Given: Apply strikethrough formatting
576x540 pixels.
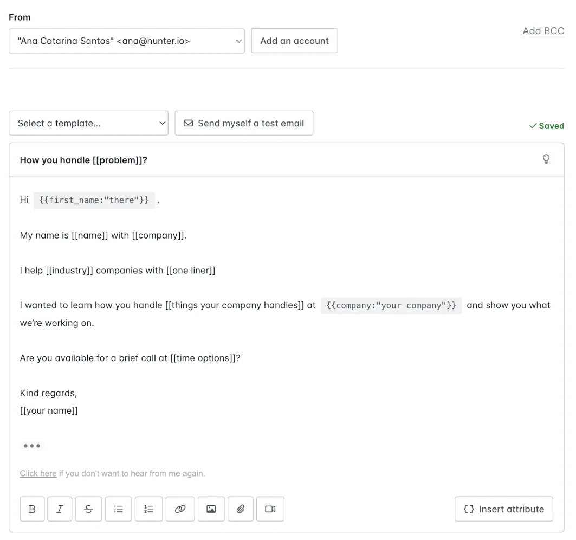Looking at the screenshot, I should tap(88, 509).
